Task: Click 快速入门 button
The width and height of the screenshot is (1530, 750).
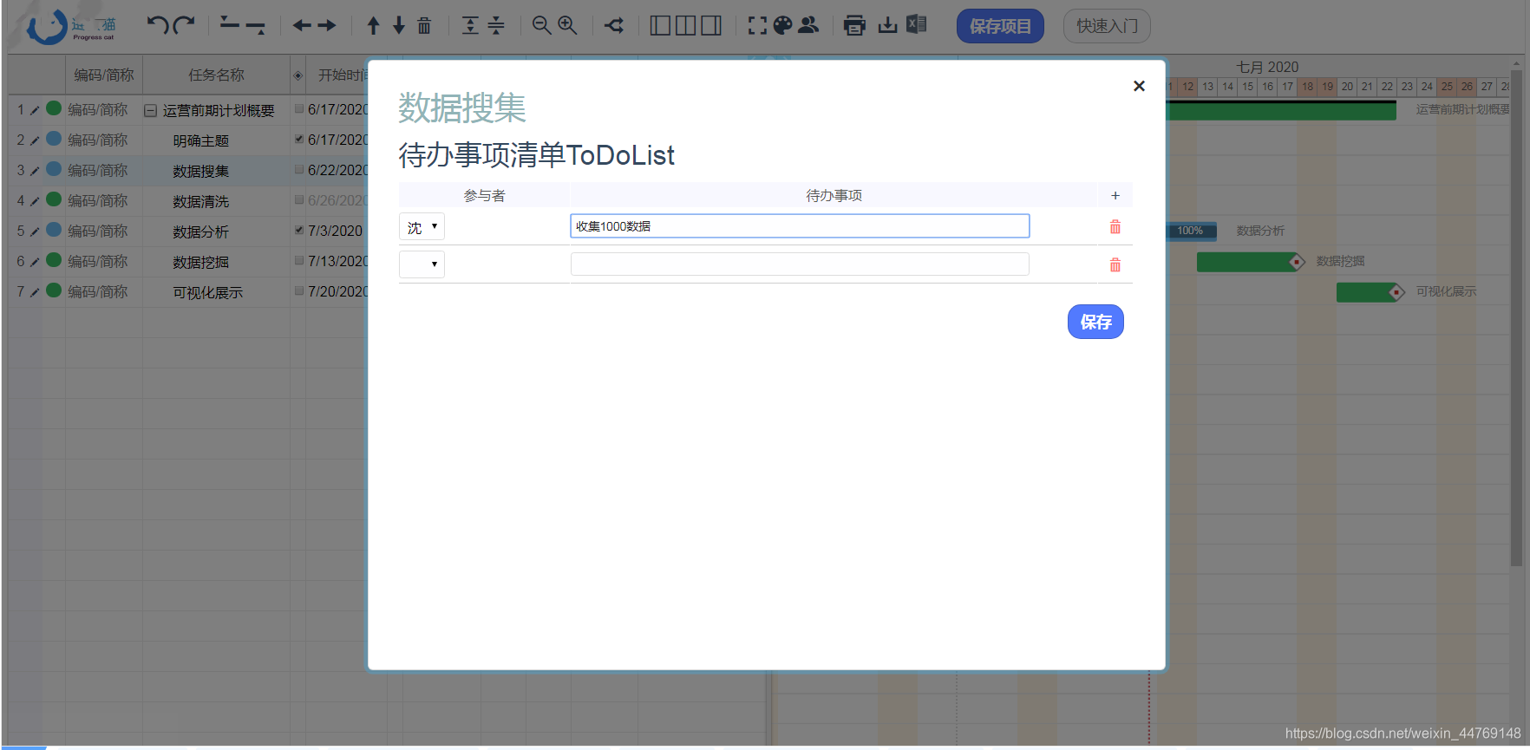Action: click(x=1107, y=26)
